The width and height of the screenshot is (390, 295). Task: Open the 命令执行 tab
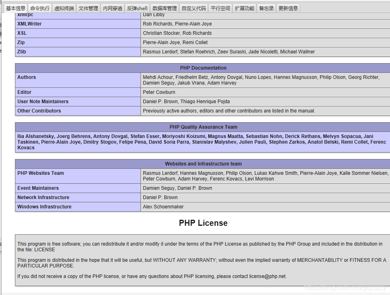tap(40, 8)
